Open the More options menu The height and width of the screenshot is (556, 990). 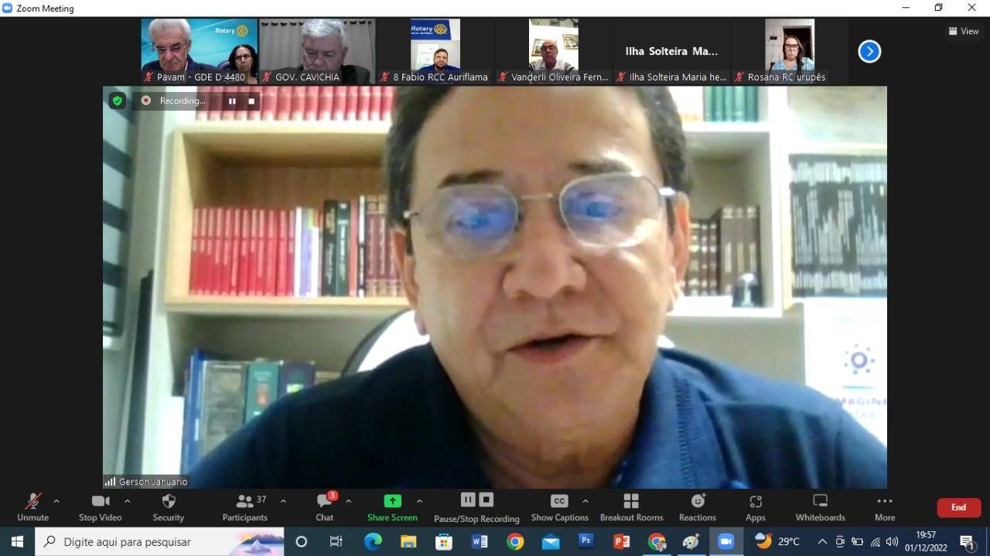click(885, 507)
